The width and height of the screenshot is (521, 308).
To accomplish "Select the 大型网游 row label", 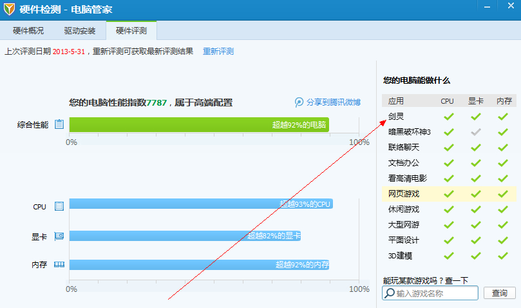I will [x=404, y=225].
